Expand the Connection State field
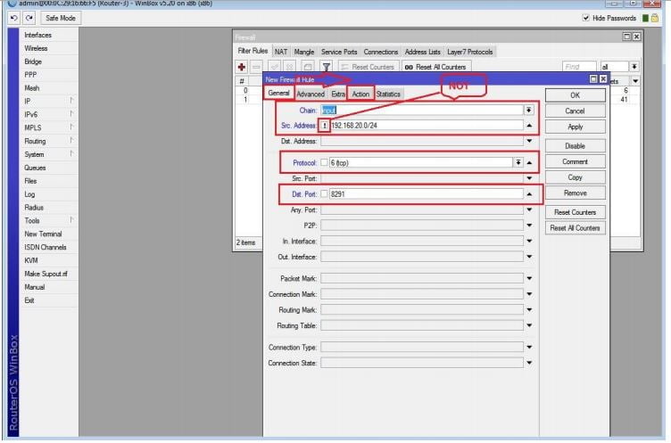The height and width of the screenshot is (443, 671). pos(529,363)
